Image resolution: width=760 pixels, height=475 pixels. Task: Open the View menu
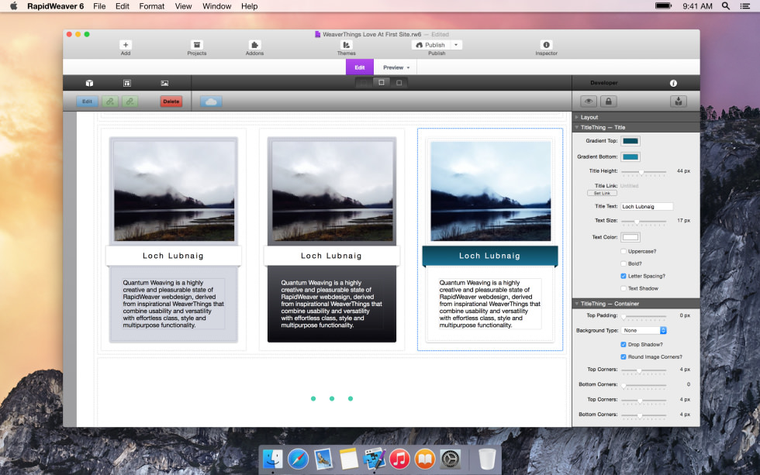(183, 6)
